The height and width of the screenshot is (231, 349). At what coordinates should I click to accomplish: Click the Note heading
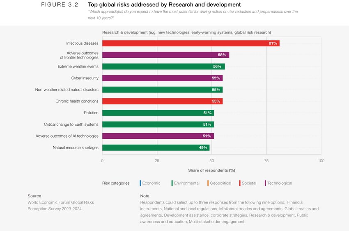pyautogui.click(x=145, y=196)
